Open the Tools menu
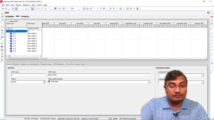Viewport: 214px width, 120px height. point(33,5)
